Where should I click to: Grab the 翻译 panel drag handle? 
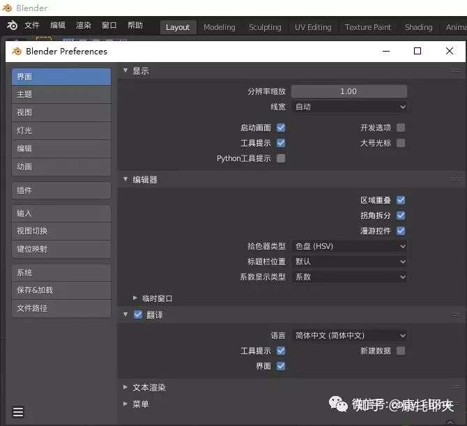click(x=456, y=314)
